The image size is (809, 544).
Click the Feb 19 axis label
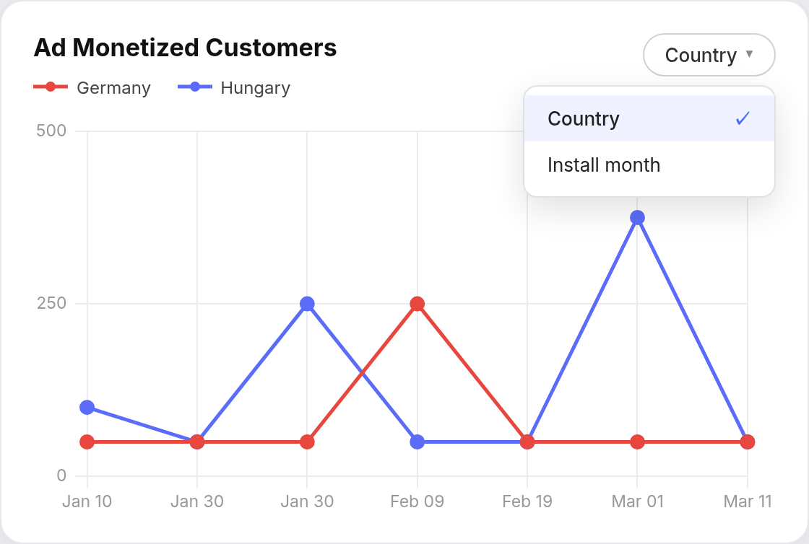point(527,501)
